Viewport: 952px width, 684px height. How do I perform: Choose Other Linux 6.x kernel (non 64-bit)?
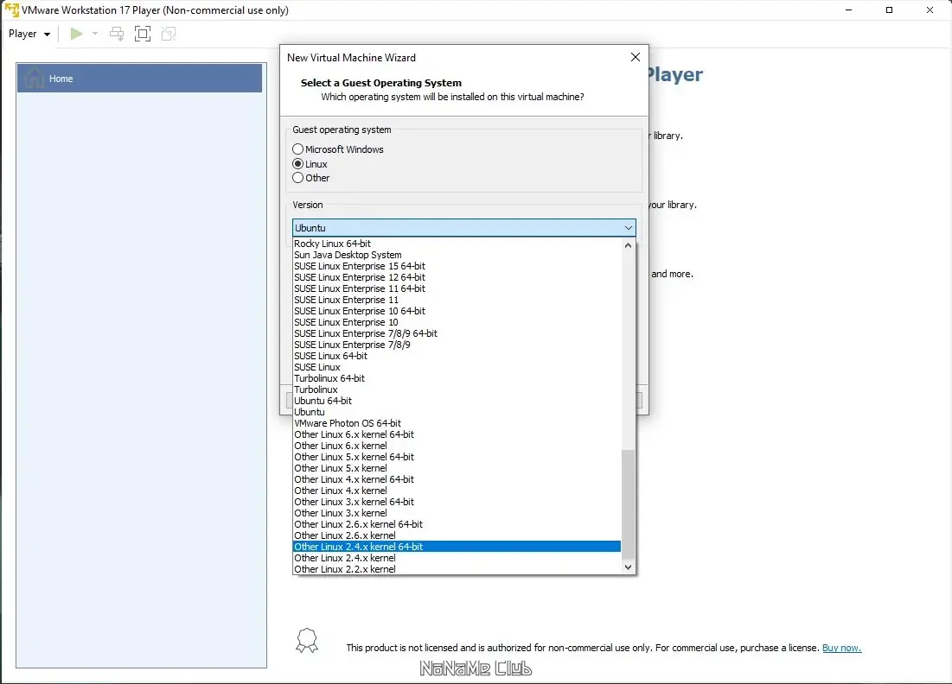tap(457, 446)
